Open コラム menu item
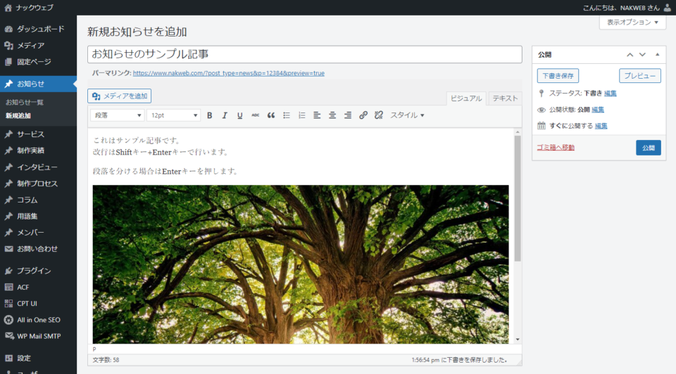Screen dimensions: 676x374 (x=38, y=200)
